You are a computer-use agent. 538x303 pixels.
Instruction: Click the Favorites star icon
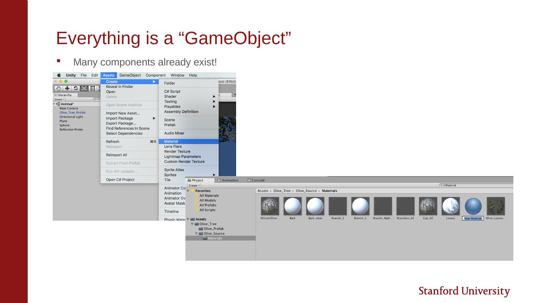[x=193, y=191]
